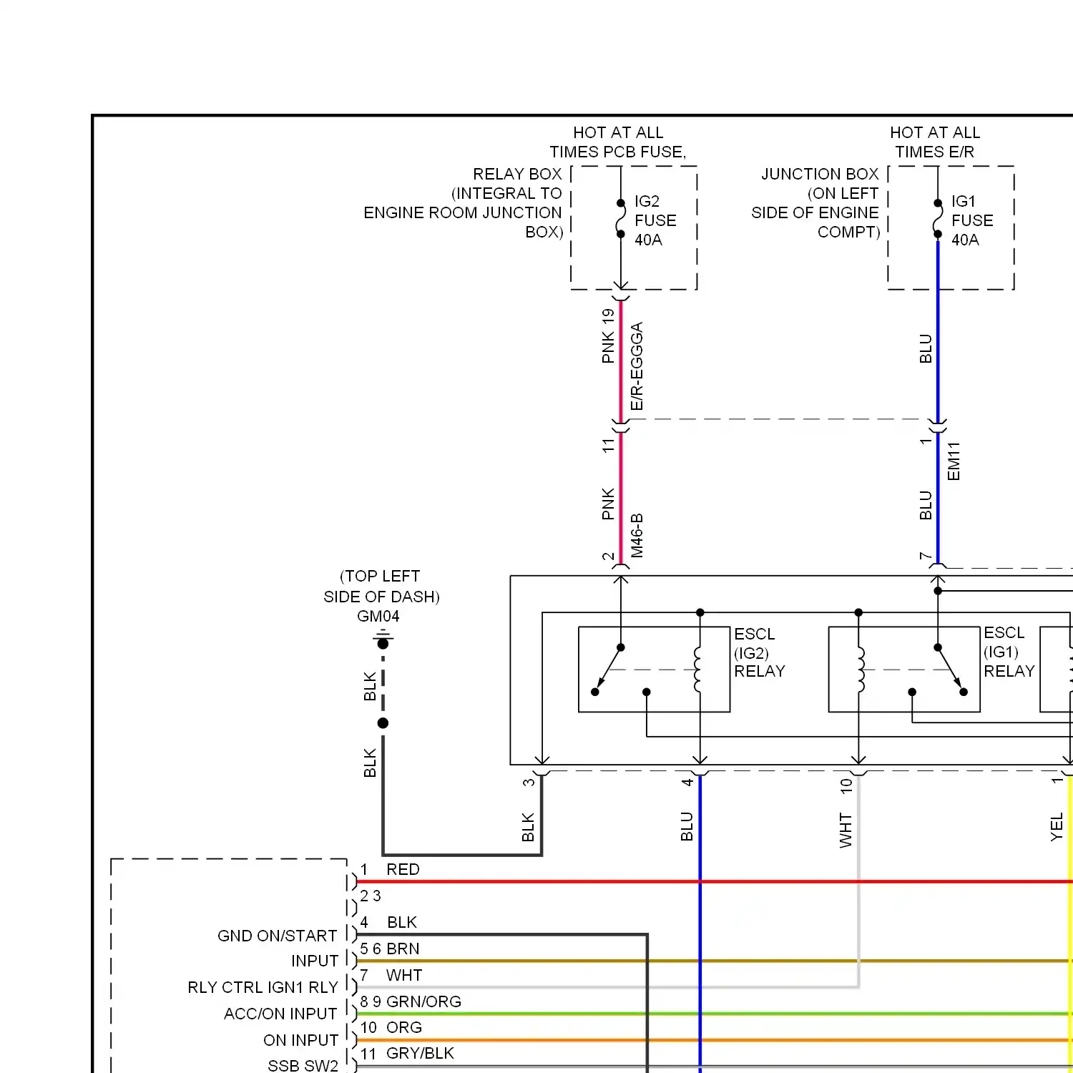The width and height of the screenshot is (1073, 1073).
Task: Click the IG1 FUSE 40A label
Action: pyautogui.click(x=972, y=220)
